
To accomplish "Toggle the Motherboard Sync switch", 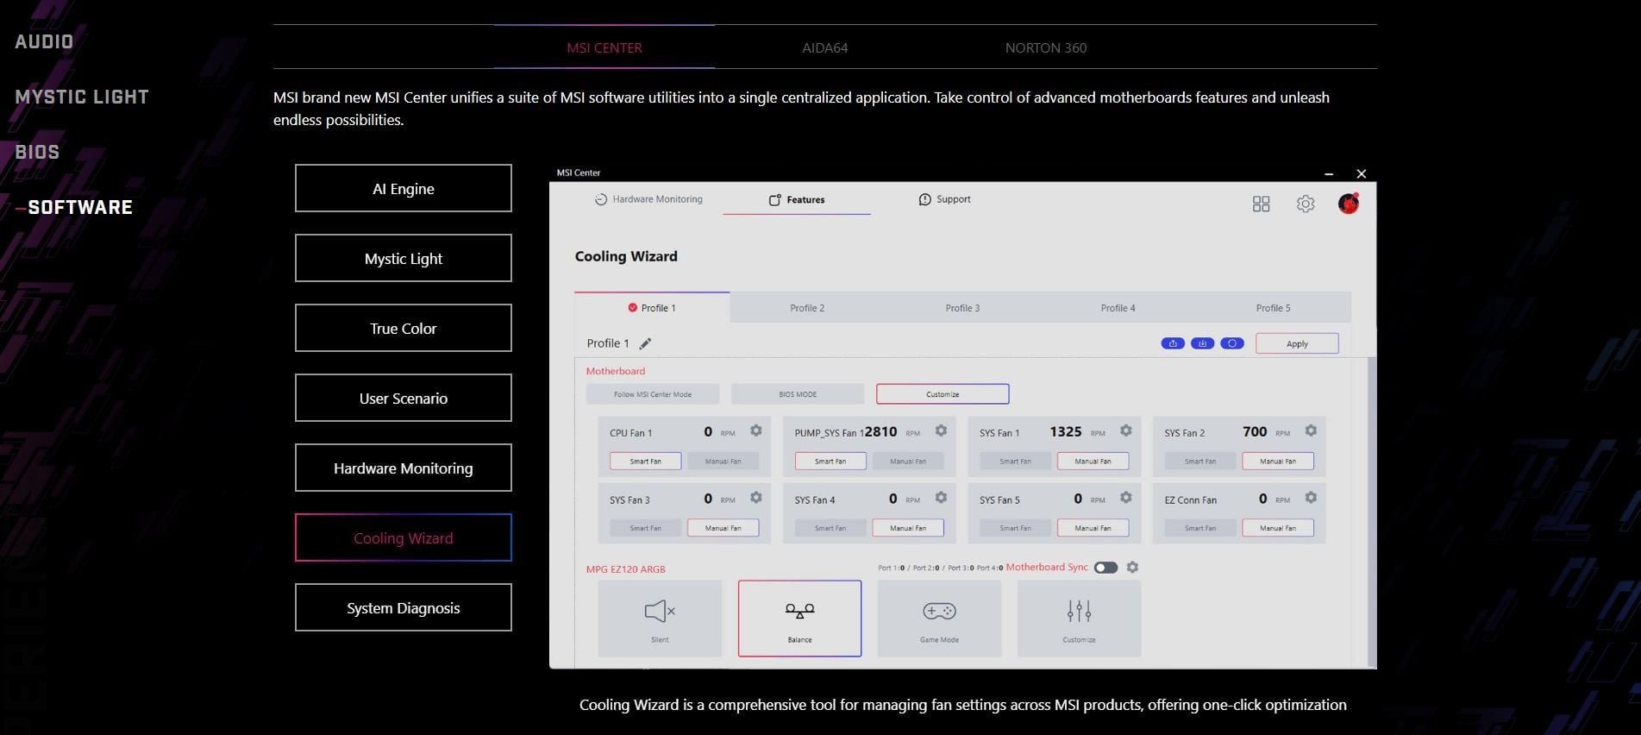I will click(1105, 568).
